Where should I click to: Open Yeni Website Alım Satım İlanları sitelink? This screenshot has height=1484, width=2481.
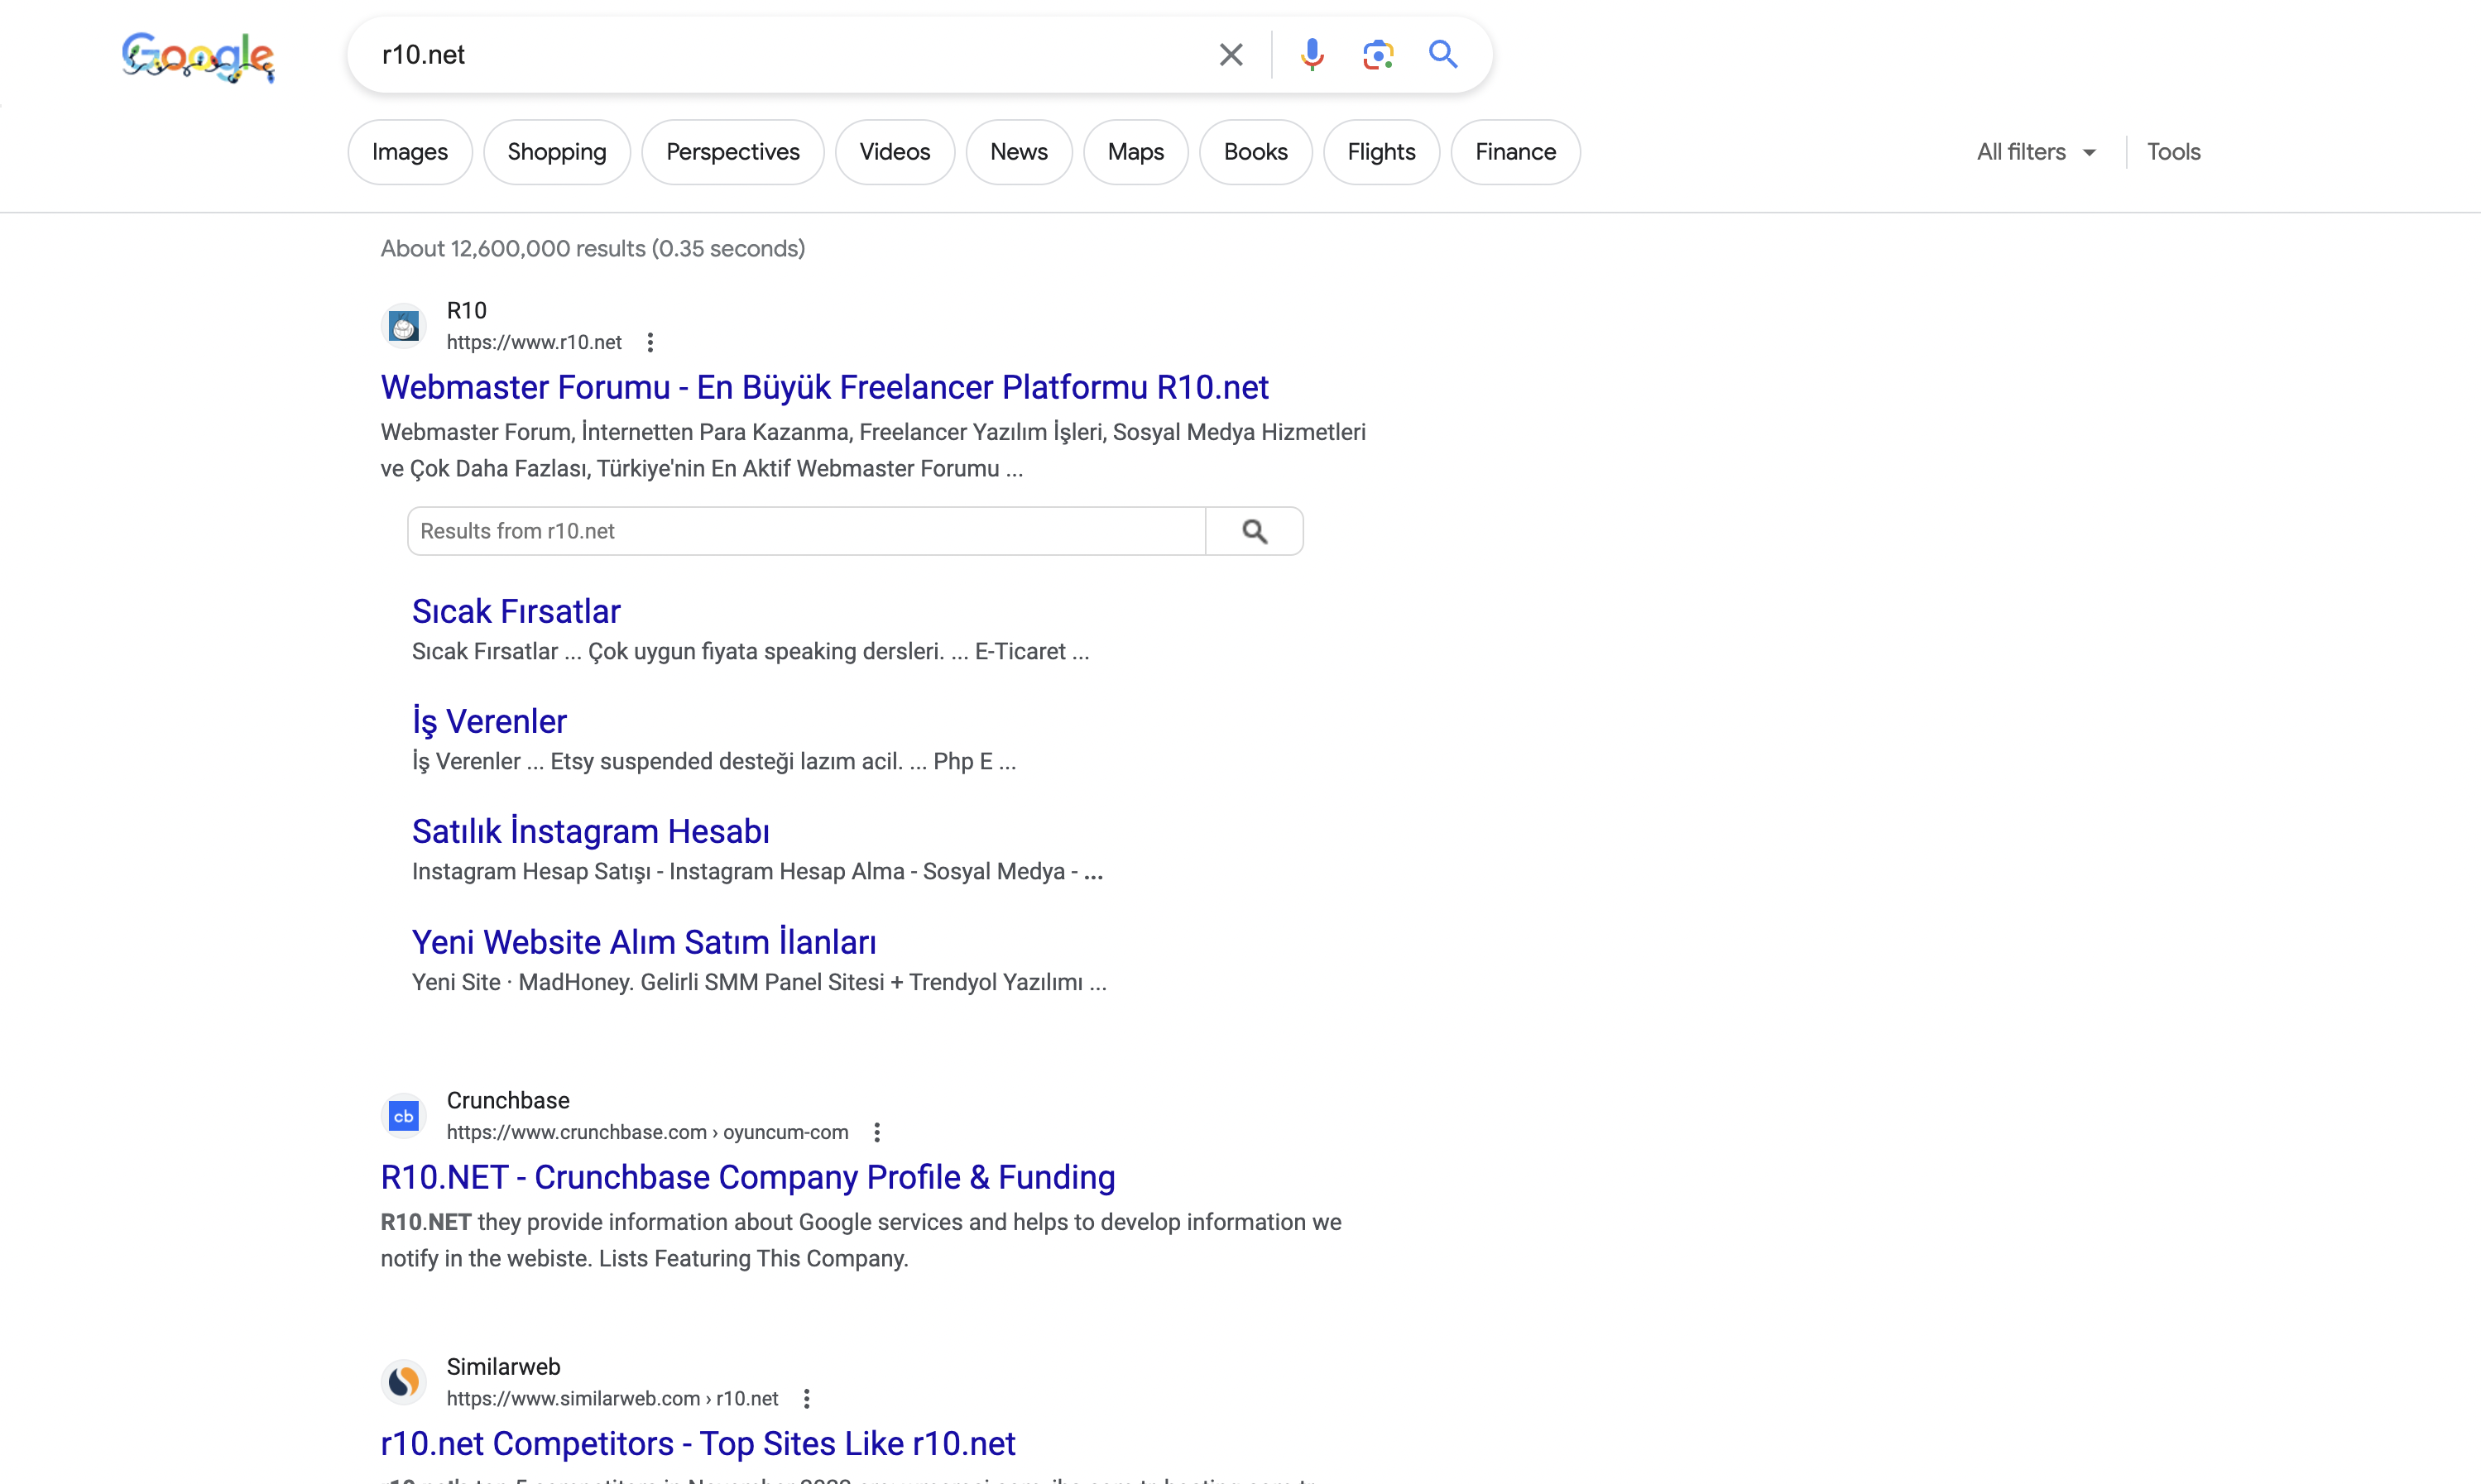(645, 942)
